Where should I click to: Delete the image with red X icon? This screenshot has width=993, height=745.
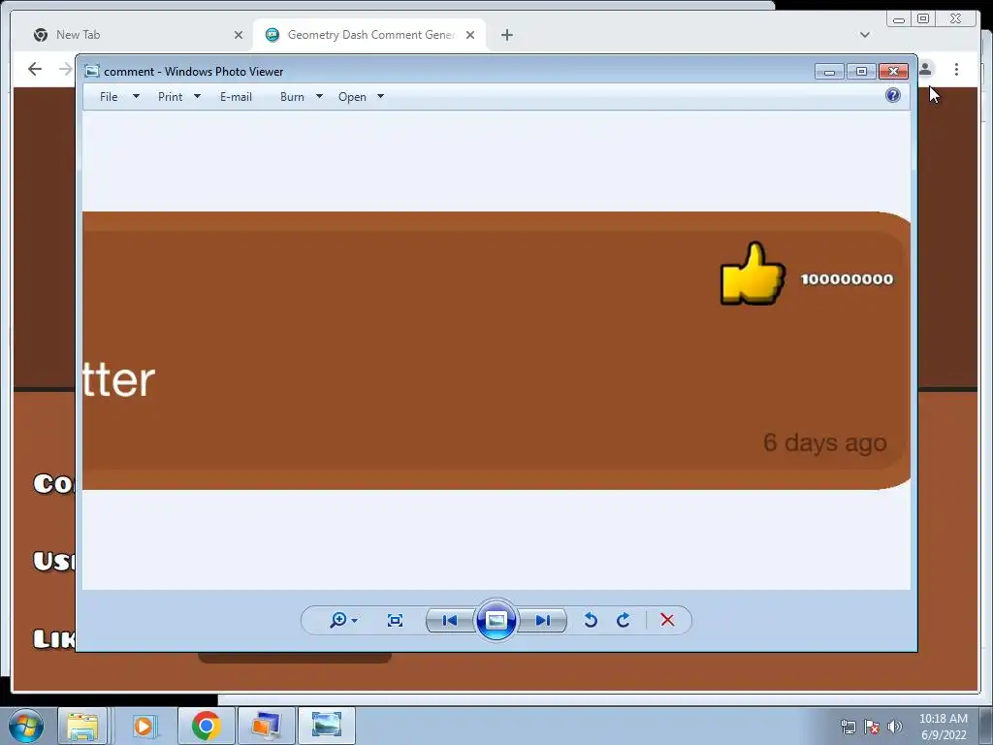click(667, 620)
